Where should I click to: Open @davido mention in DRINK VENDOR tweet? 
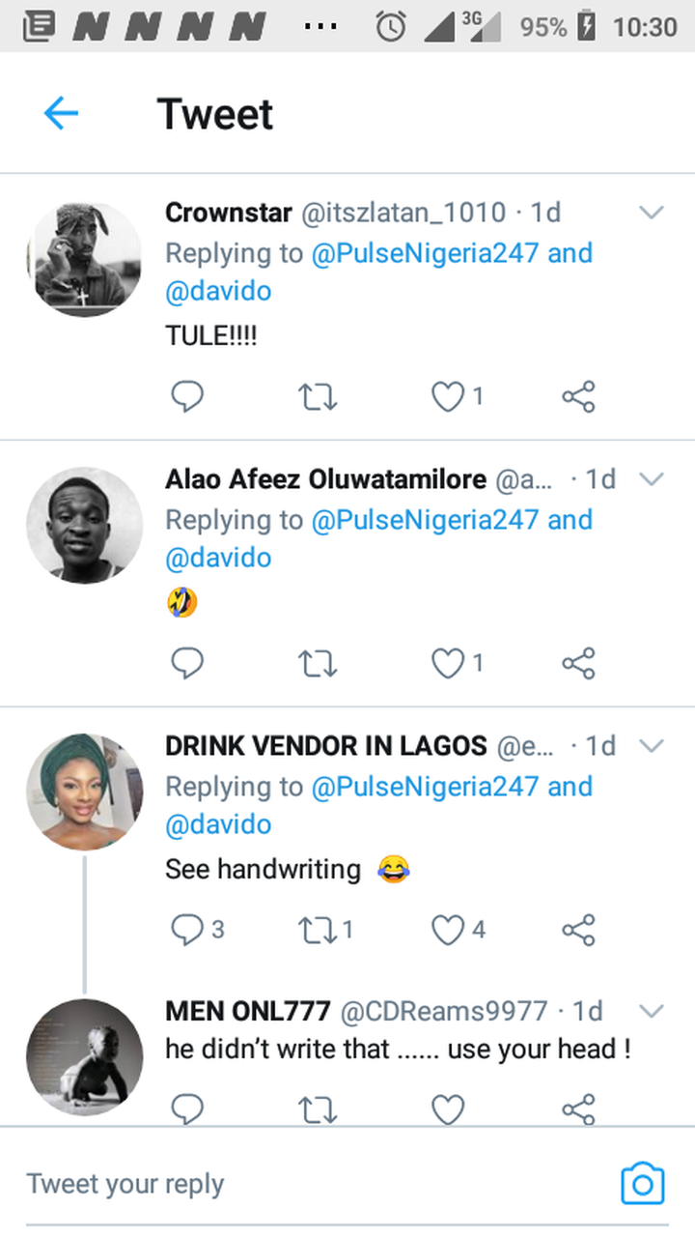click(x=218, y=824)
